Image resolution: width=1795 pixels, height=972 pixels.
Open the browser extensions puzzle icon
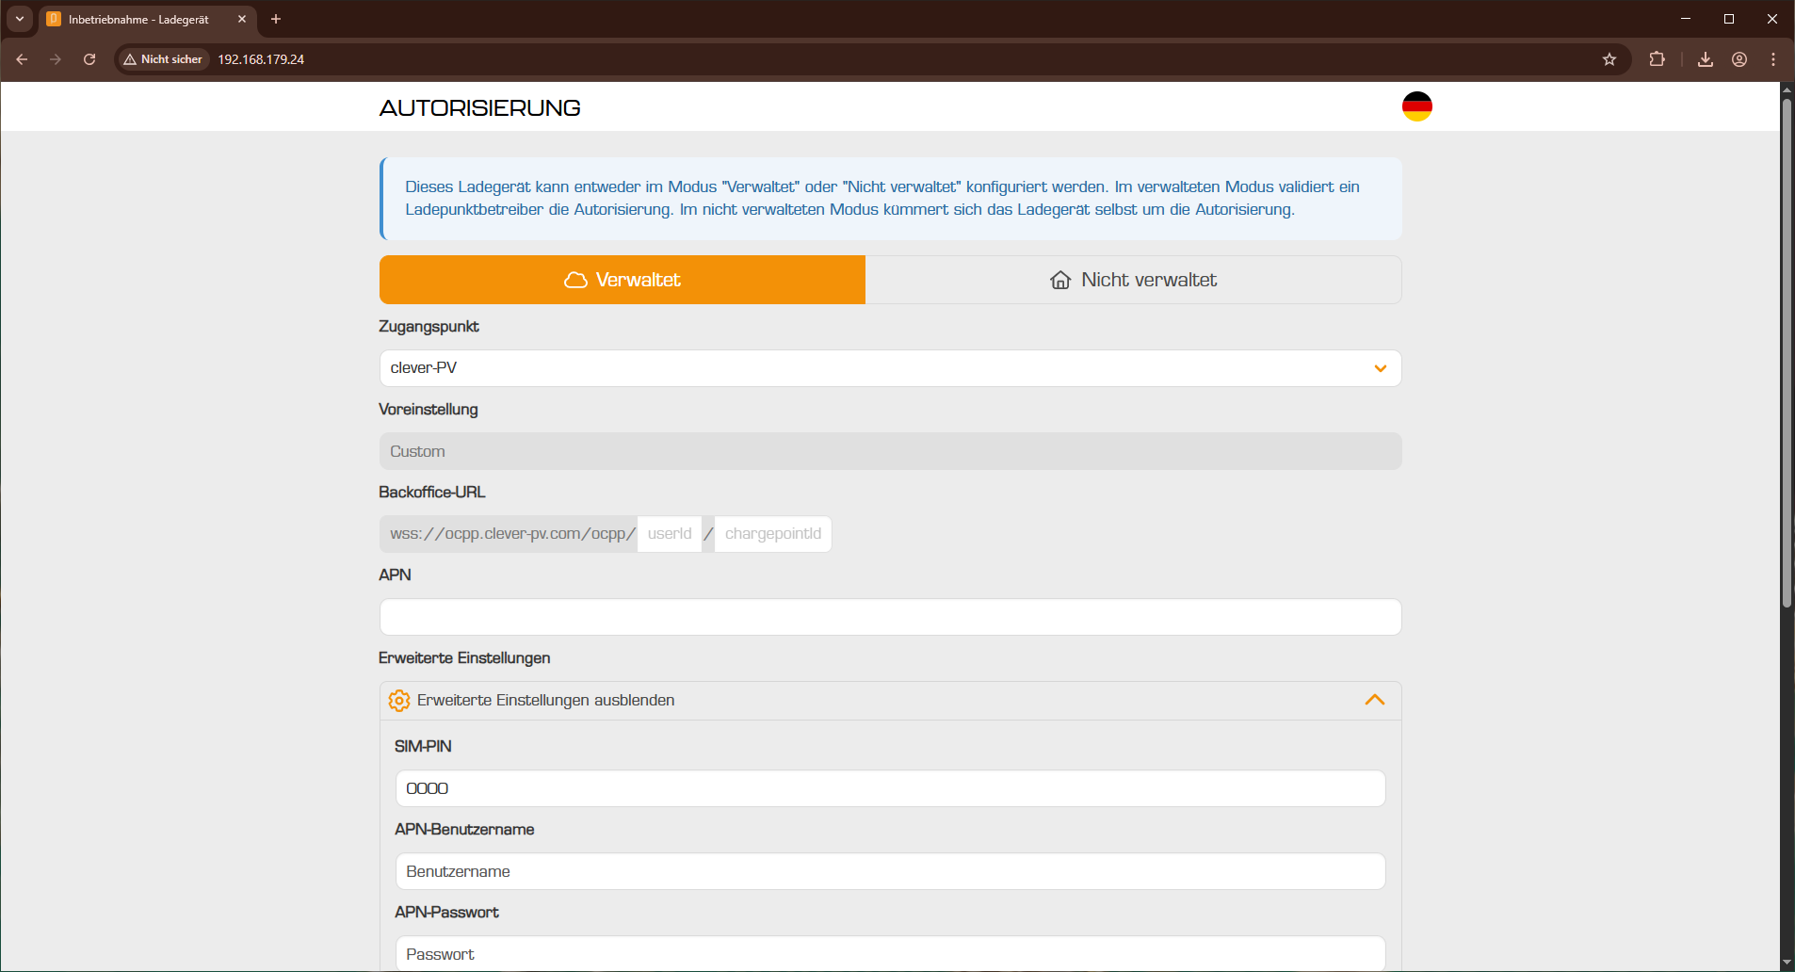click(x=1657, y=59)
